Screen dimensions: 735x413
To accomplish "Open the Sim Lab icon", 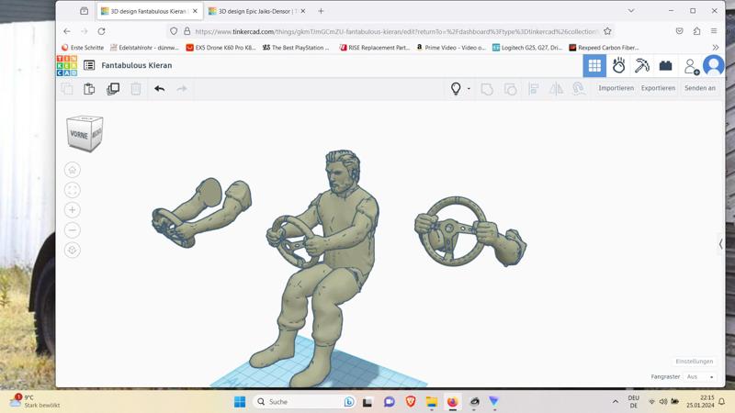I will pyautogui.click(x=618, y=65).
